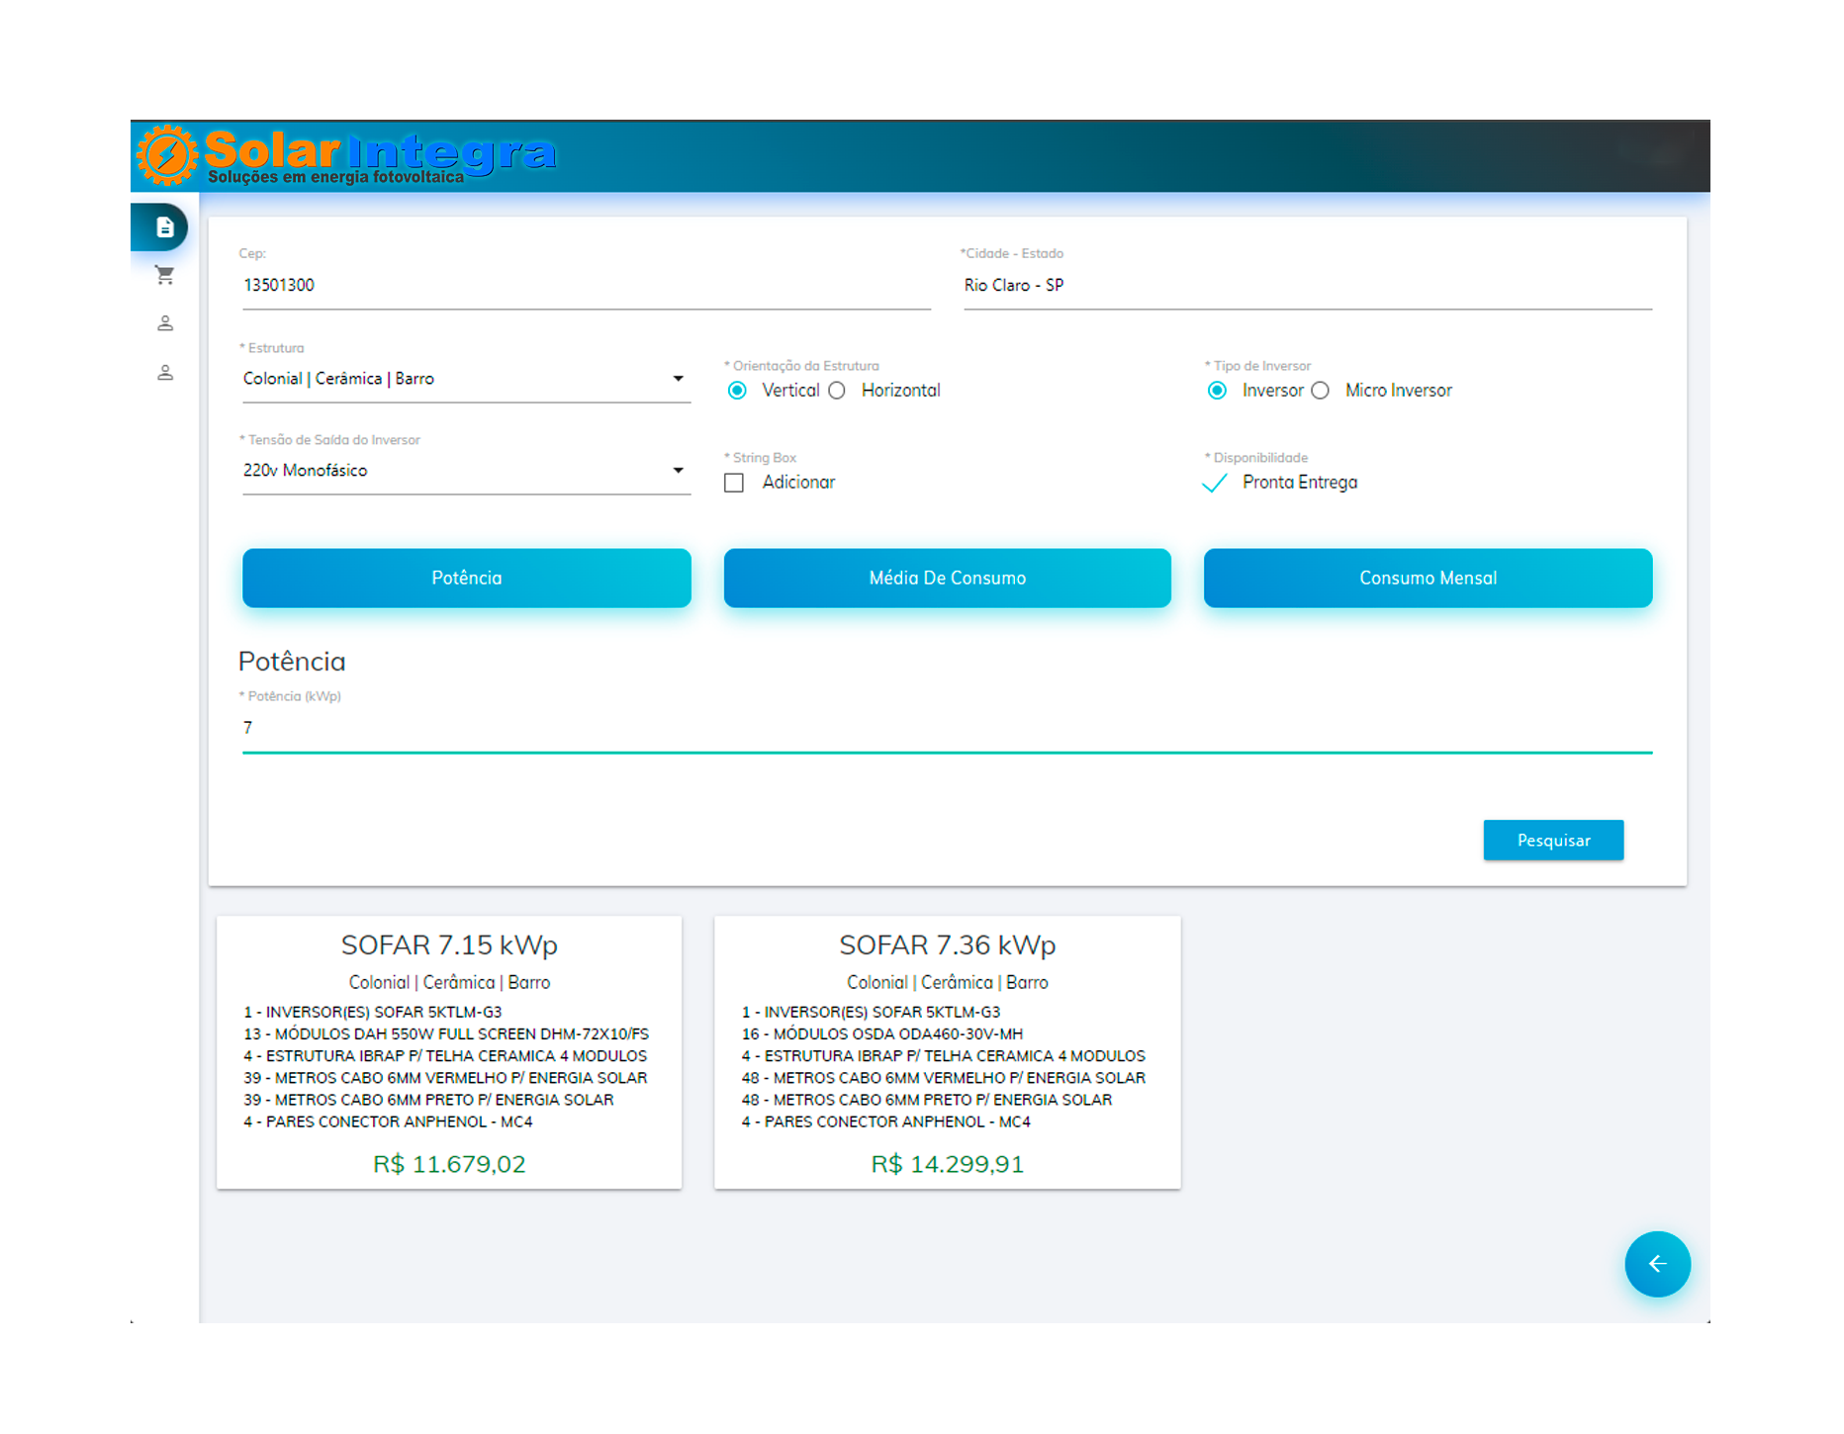Click the person icon directly below the cart
The image size is (1844, 1434).
pos(165,323)
